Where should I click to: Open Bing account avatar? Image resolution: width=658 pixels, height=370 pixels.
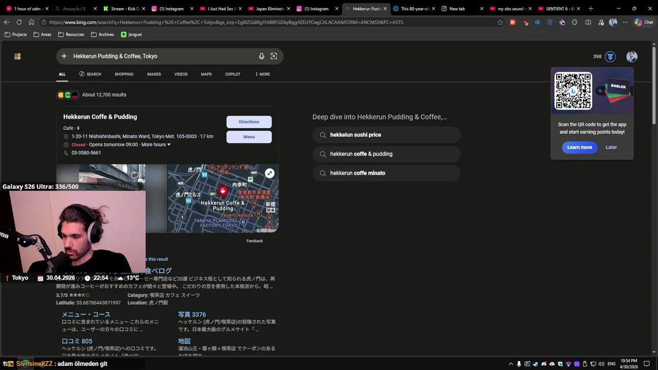632,57
